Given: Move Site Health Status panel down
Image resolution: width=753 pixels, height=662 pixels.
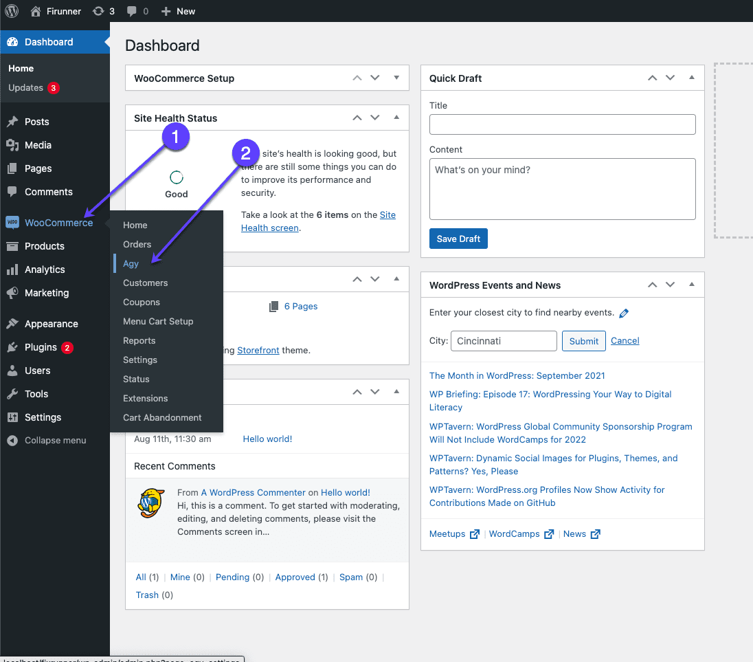Looking at the screenshot, I should pos(375,118).
